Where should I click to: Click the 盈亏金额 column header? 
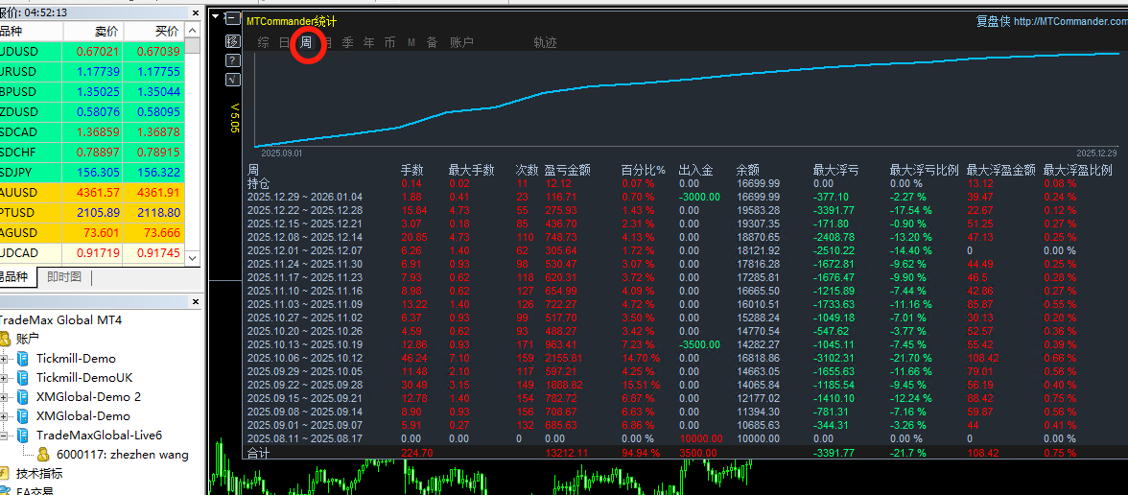(x=568, y=171)
